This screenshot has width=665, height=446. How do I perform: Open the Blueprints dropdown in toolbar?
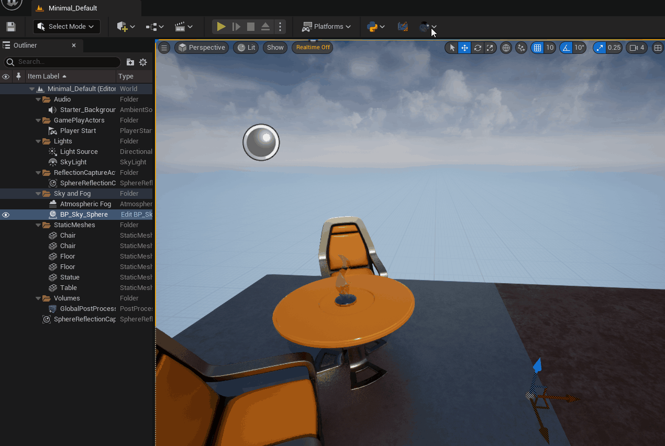(155, 27)
